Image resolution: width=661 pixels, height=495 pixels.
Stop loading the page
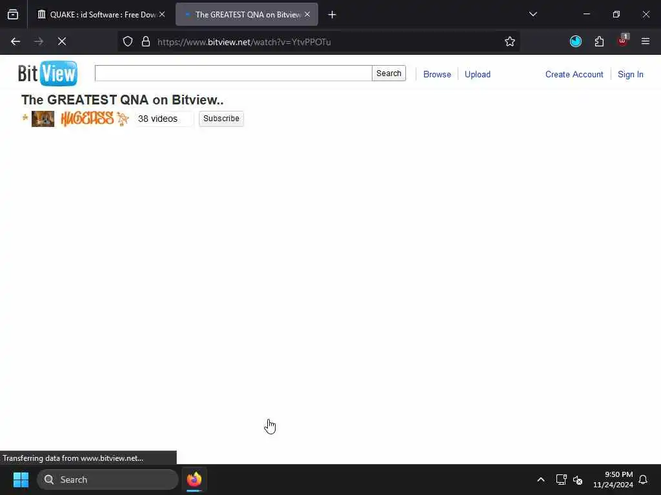(x=62, y=41)
